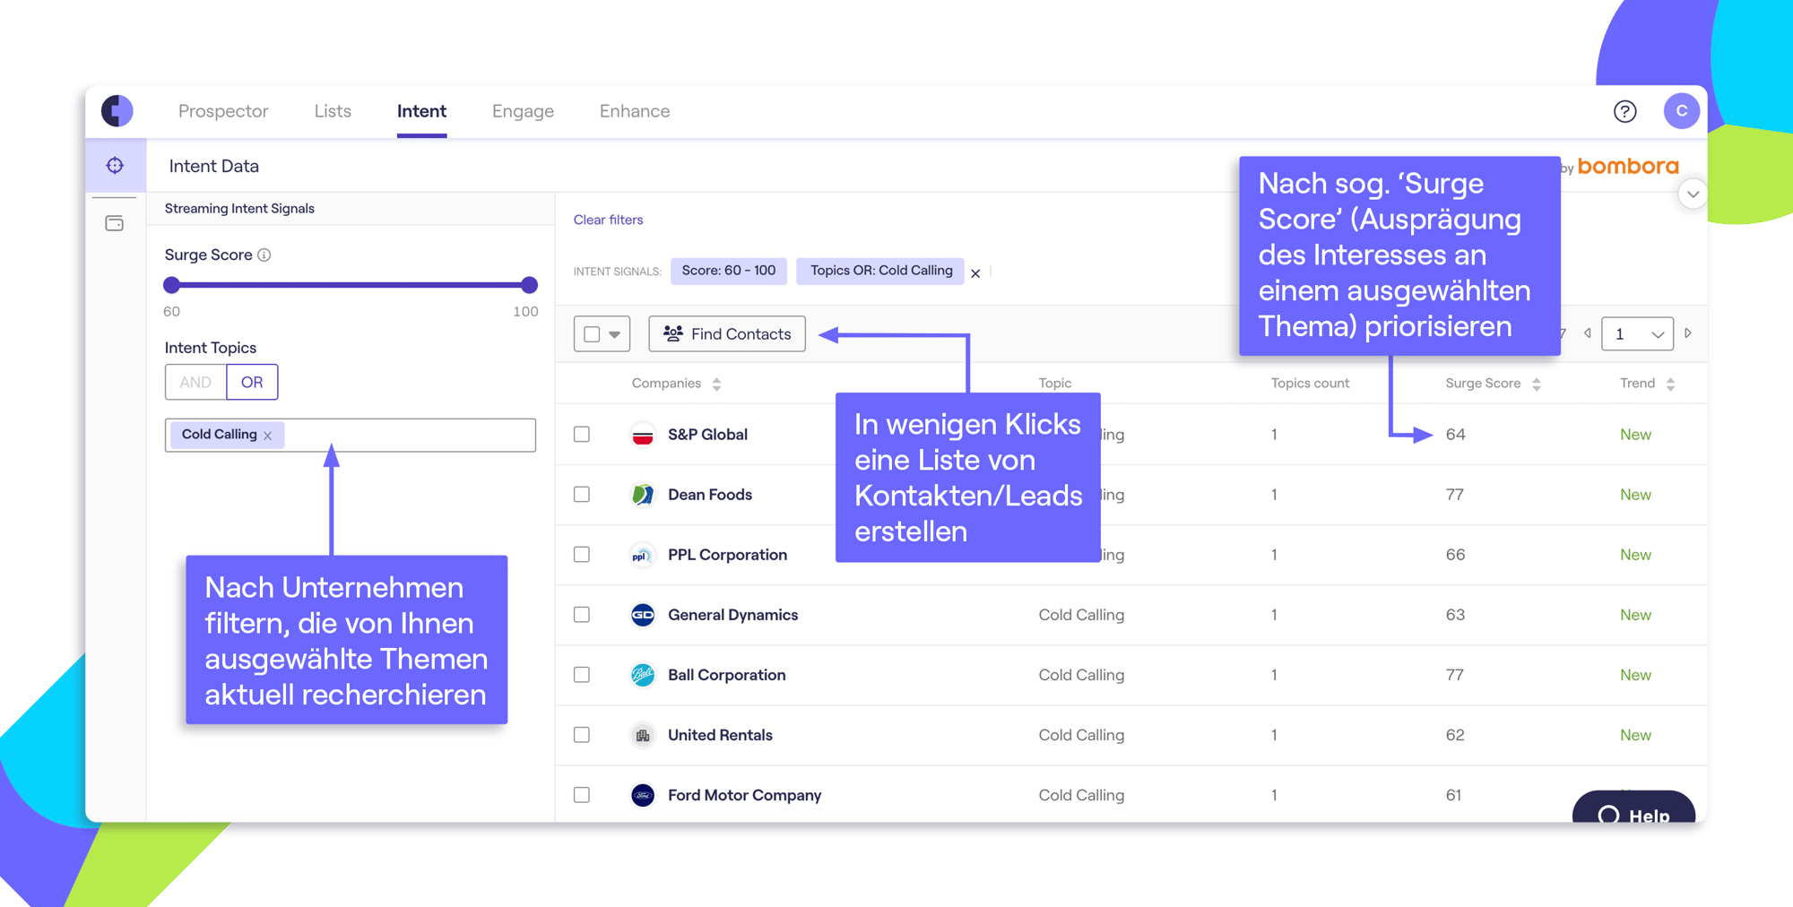Check the Ball Corporation row checkbox
This screenshot has width=1793, height=907.
(x=582, y=675)
